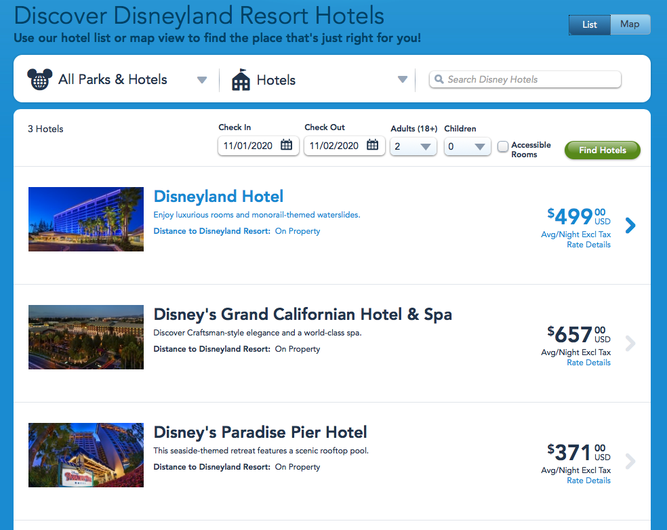Click the Mickey globe parks icon
Screen dimensions: 667x530
tap(39, 79)
